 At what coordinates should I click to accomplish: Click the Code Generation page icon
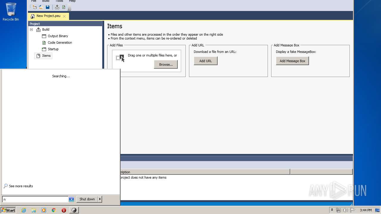pos(44,43)
